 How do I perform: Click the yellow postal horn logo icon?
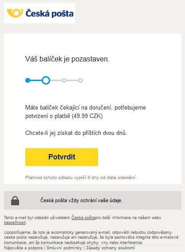click(15, 13)
